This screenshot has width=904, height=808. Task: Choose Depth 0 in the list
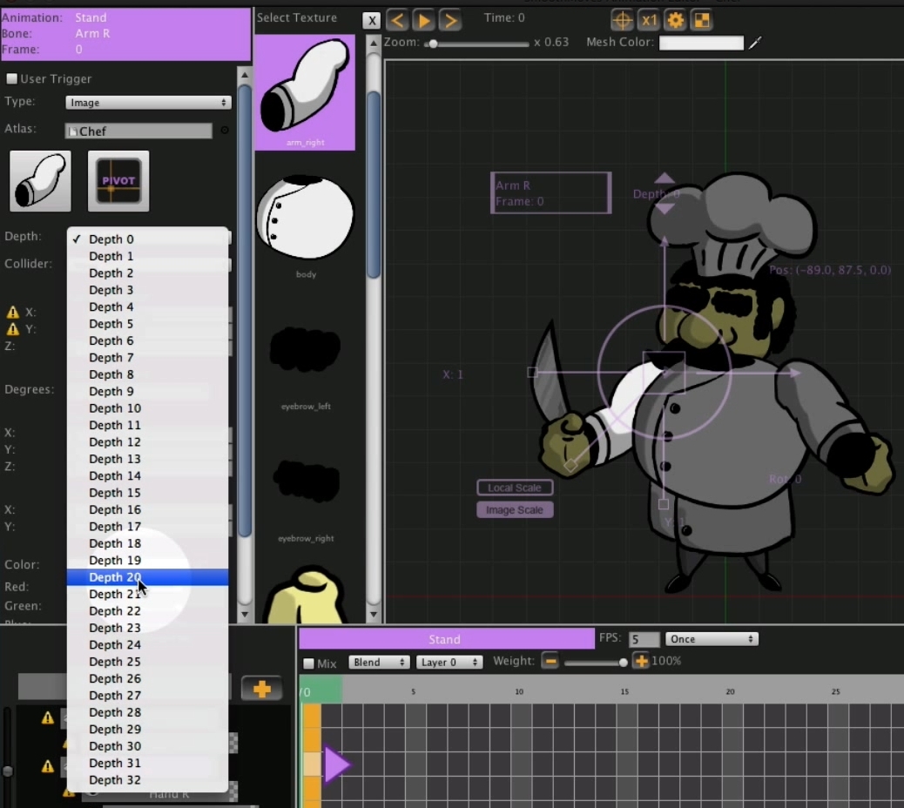[x=147, y=239]
